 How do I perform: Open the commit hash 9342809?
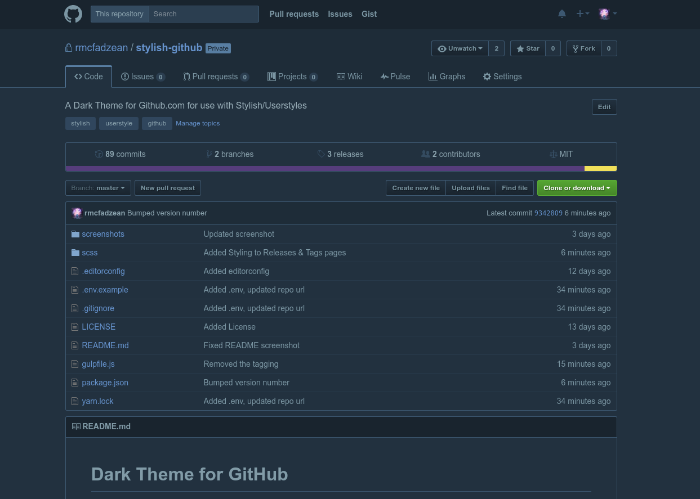[549, 213]
